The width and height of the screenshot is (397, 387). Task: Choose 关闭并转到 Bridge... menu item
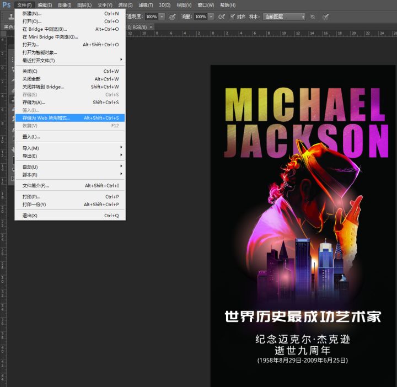tap(70, 87)
